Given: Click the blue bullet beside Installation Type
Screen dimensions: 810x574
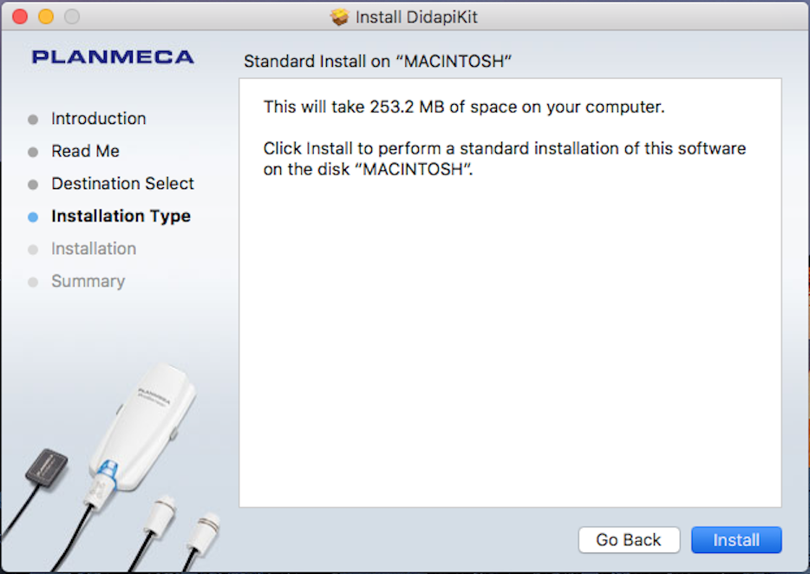Looking at the screenshot, I should point(33,217).
